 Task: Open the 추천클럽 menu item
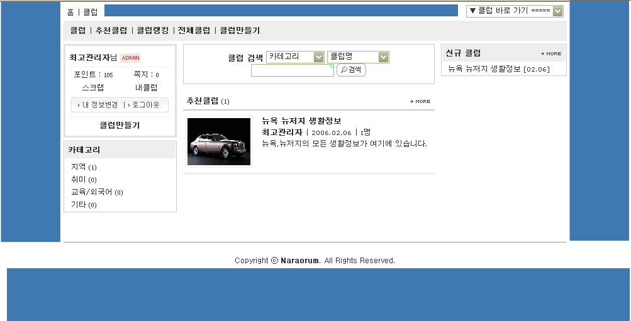tap(111, 30)
